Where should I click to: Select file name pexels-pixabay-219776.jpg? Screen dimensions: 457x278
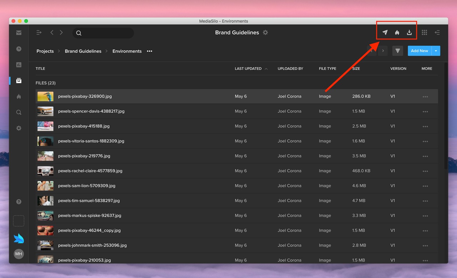coord(84,156)
